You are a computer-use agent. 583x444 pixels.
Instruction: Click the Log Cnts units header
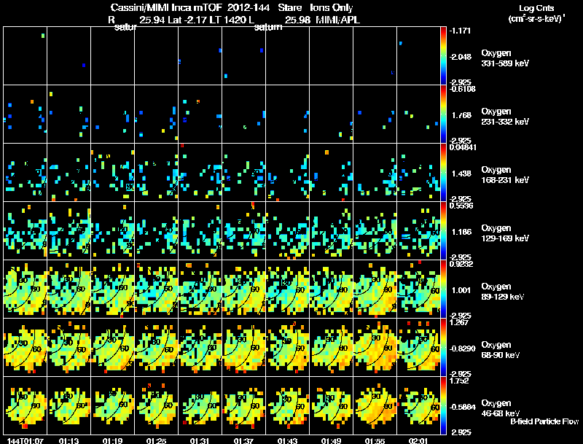tap(536, 13)
